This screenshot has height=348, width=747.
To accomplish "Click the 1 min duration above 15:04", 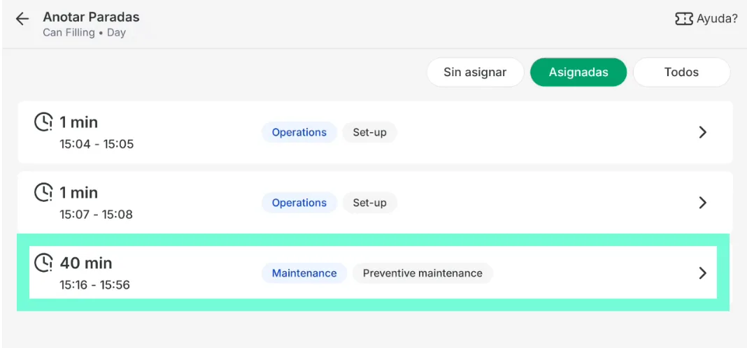I will tap(78, 122).
